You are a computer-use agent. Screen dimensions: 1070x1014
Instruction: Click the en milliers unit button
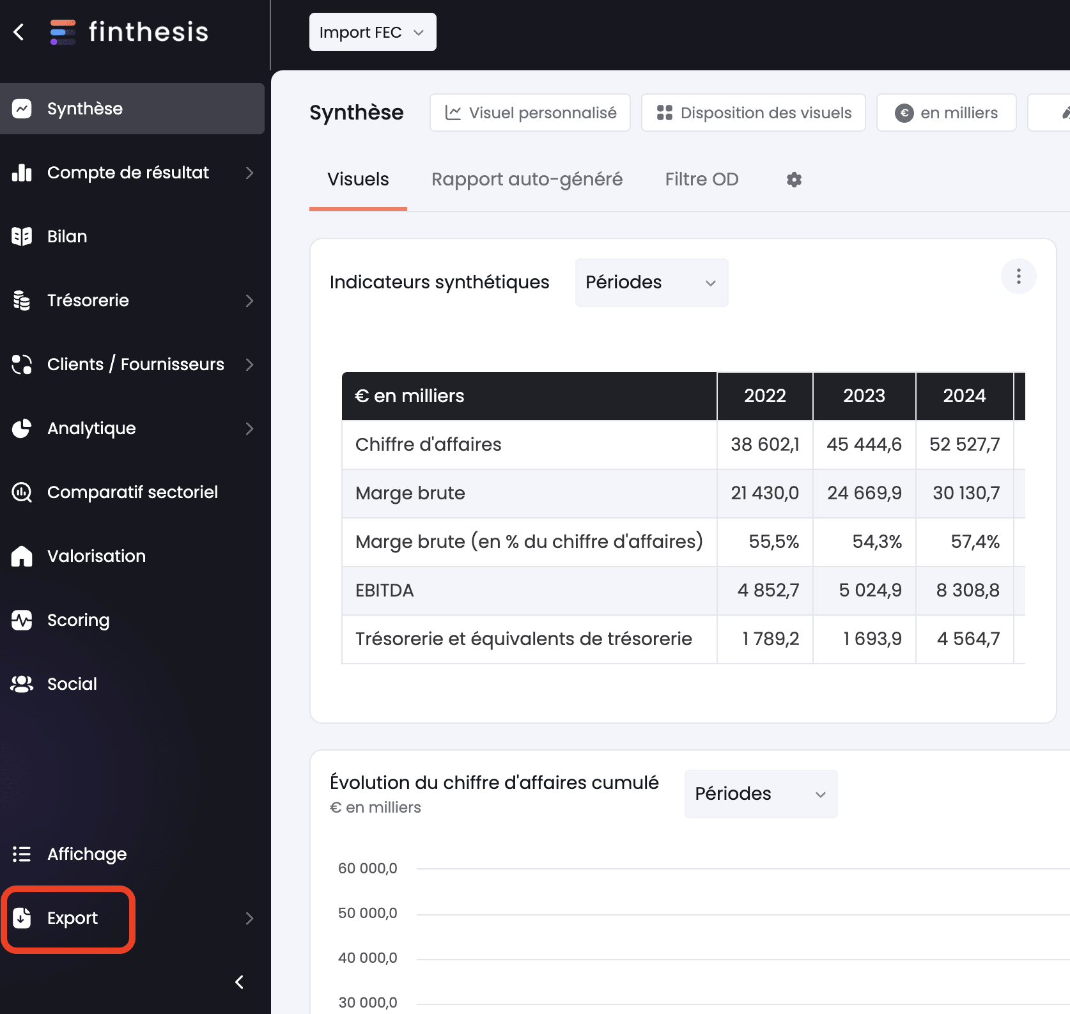click(x=947, y=113)
